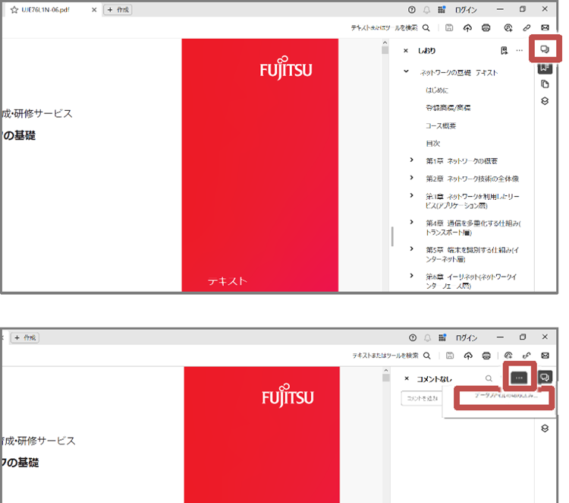Image resolution: width=569 pixels, height=503 pixels.
Task: Click search magnifier in the しおり window toolbar
Action: [x=426, y=27]
